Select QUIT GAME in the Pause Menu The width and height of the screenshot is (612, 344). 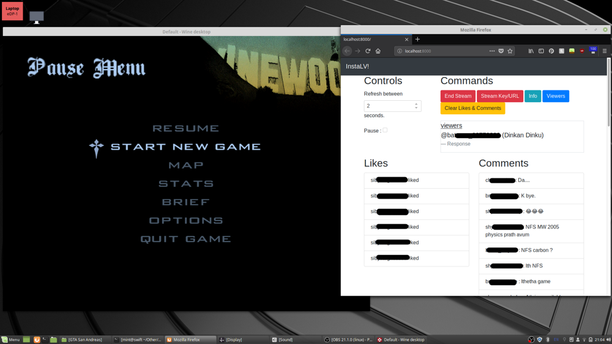pyautogui.click(x=186, y=239)
